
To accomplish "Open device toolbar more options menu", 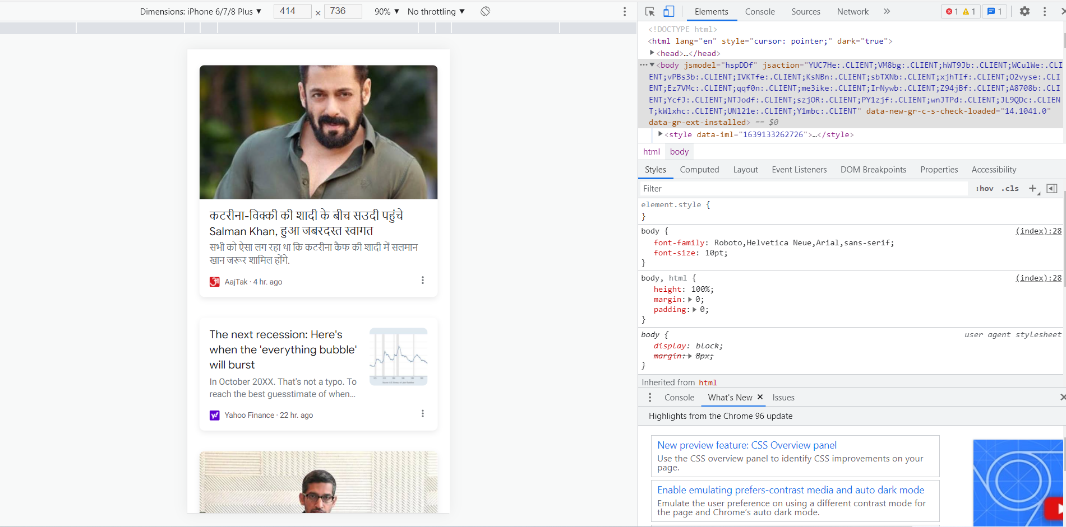I will tap(625, 11).
